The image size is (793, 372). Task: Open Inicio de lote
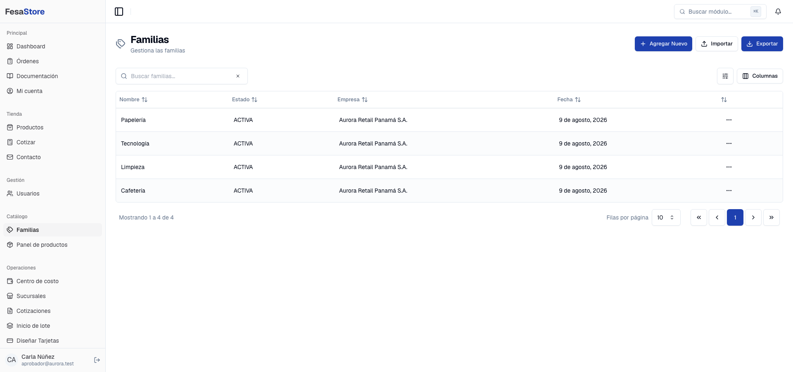point(52,326)
